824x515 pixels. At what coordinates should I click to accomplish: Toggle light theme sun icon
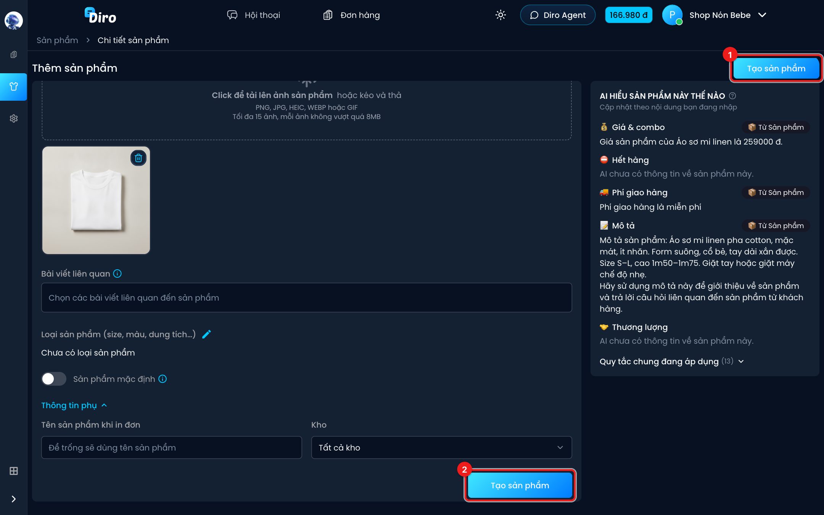tap(501, 15)
